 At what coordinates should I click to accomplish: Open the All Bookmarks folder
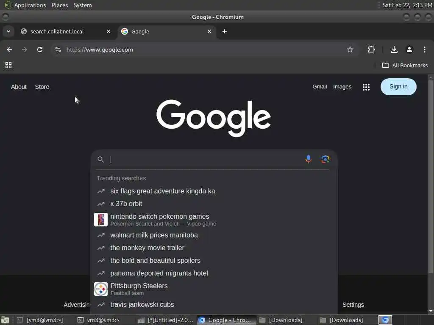tap(405, 65)
